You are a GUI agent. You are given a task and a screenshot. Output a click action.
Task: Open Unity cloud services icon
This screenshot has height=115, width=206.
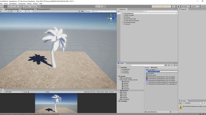tap(178, 6)
